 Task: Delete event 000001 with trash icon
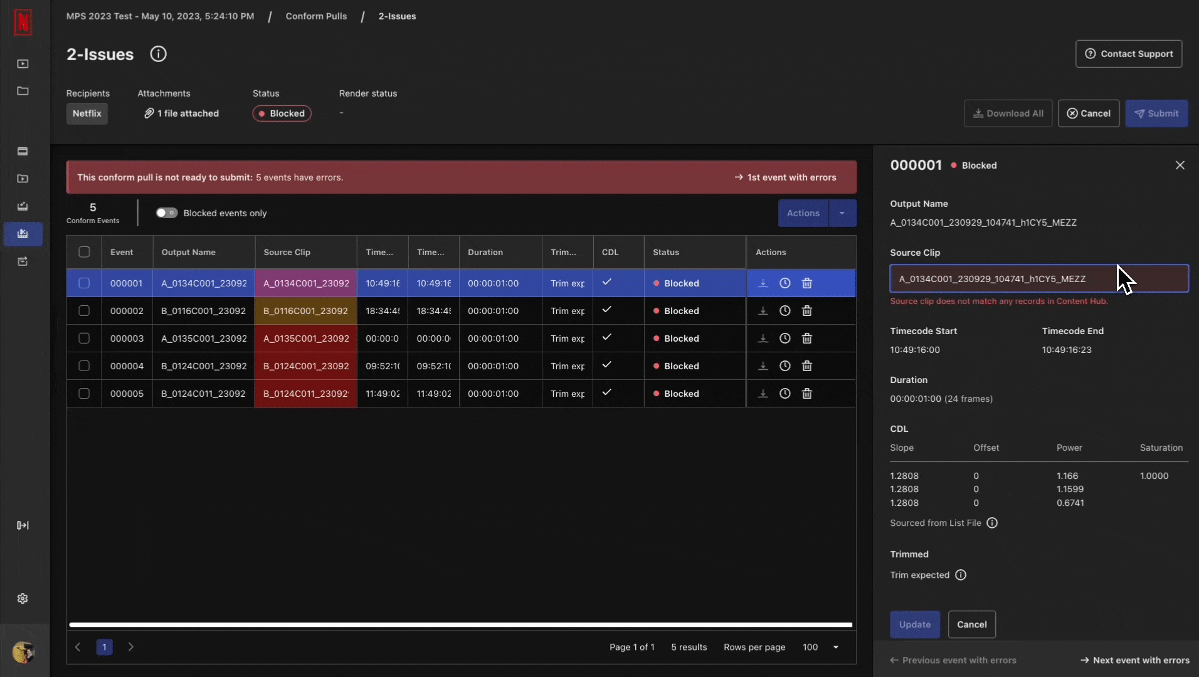click(807, 283)
